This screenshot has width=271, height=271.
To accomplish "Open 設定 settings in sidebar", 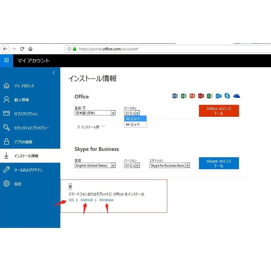I will tap(18, 184).
